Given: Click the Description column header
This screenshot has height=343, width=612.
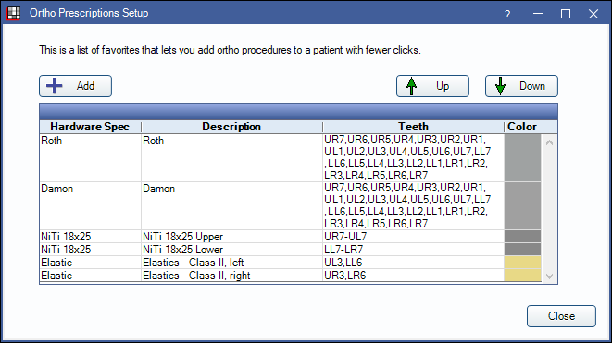Looking at the screenshot, I should click(231, 127).
